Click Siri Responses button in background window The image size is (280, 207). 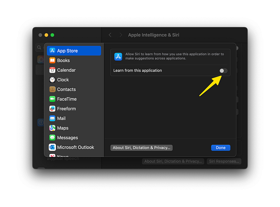[x=224, y=161]
